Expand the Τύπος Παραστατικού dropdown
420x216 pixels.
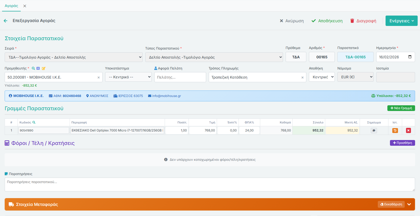[214, 57]
